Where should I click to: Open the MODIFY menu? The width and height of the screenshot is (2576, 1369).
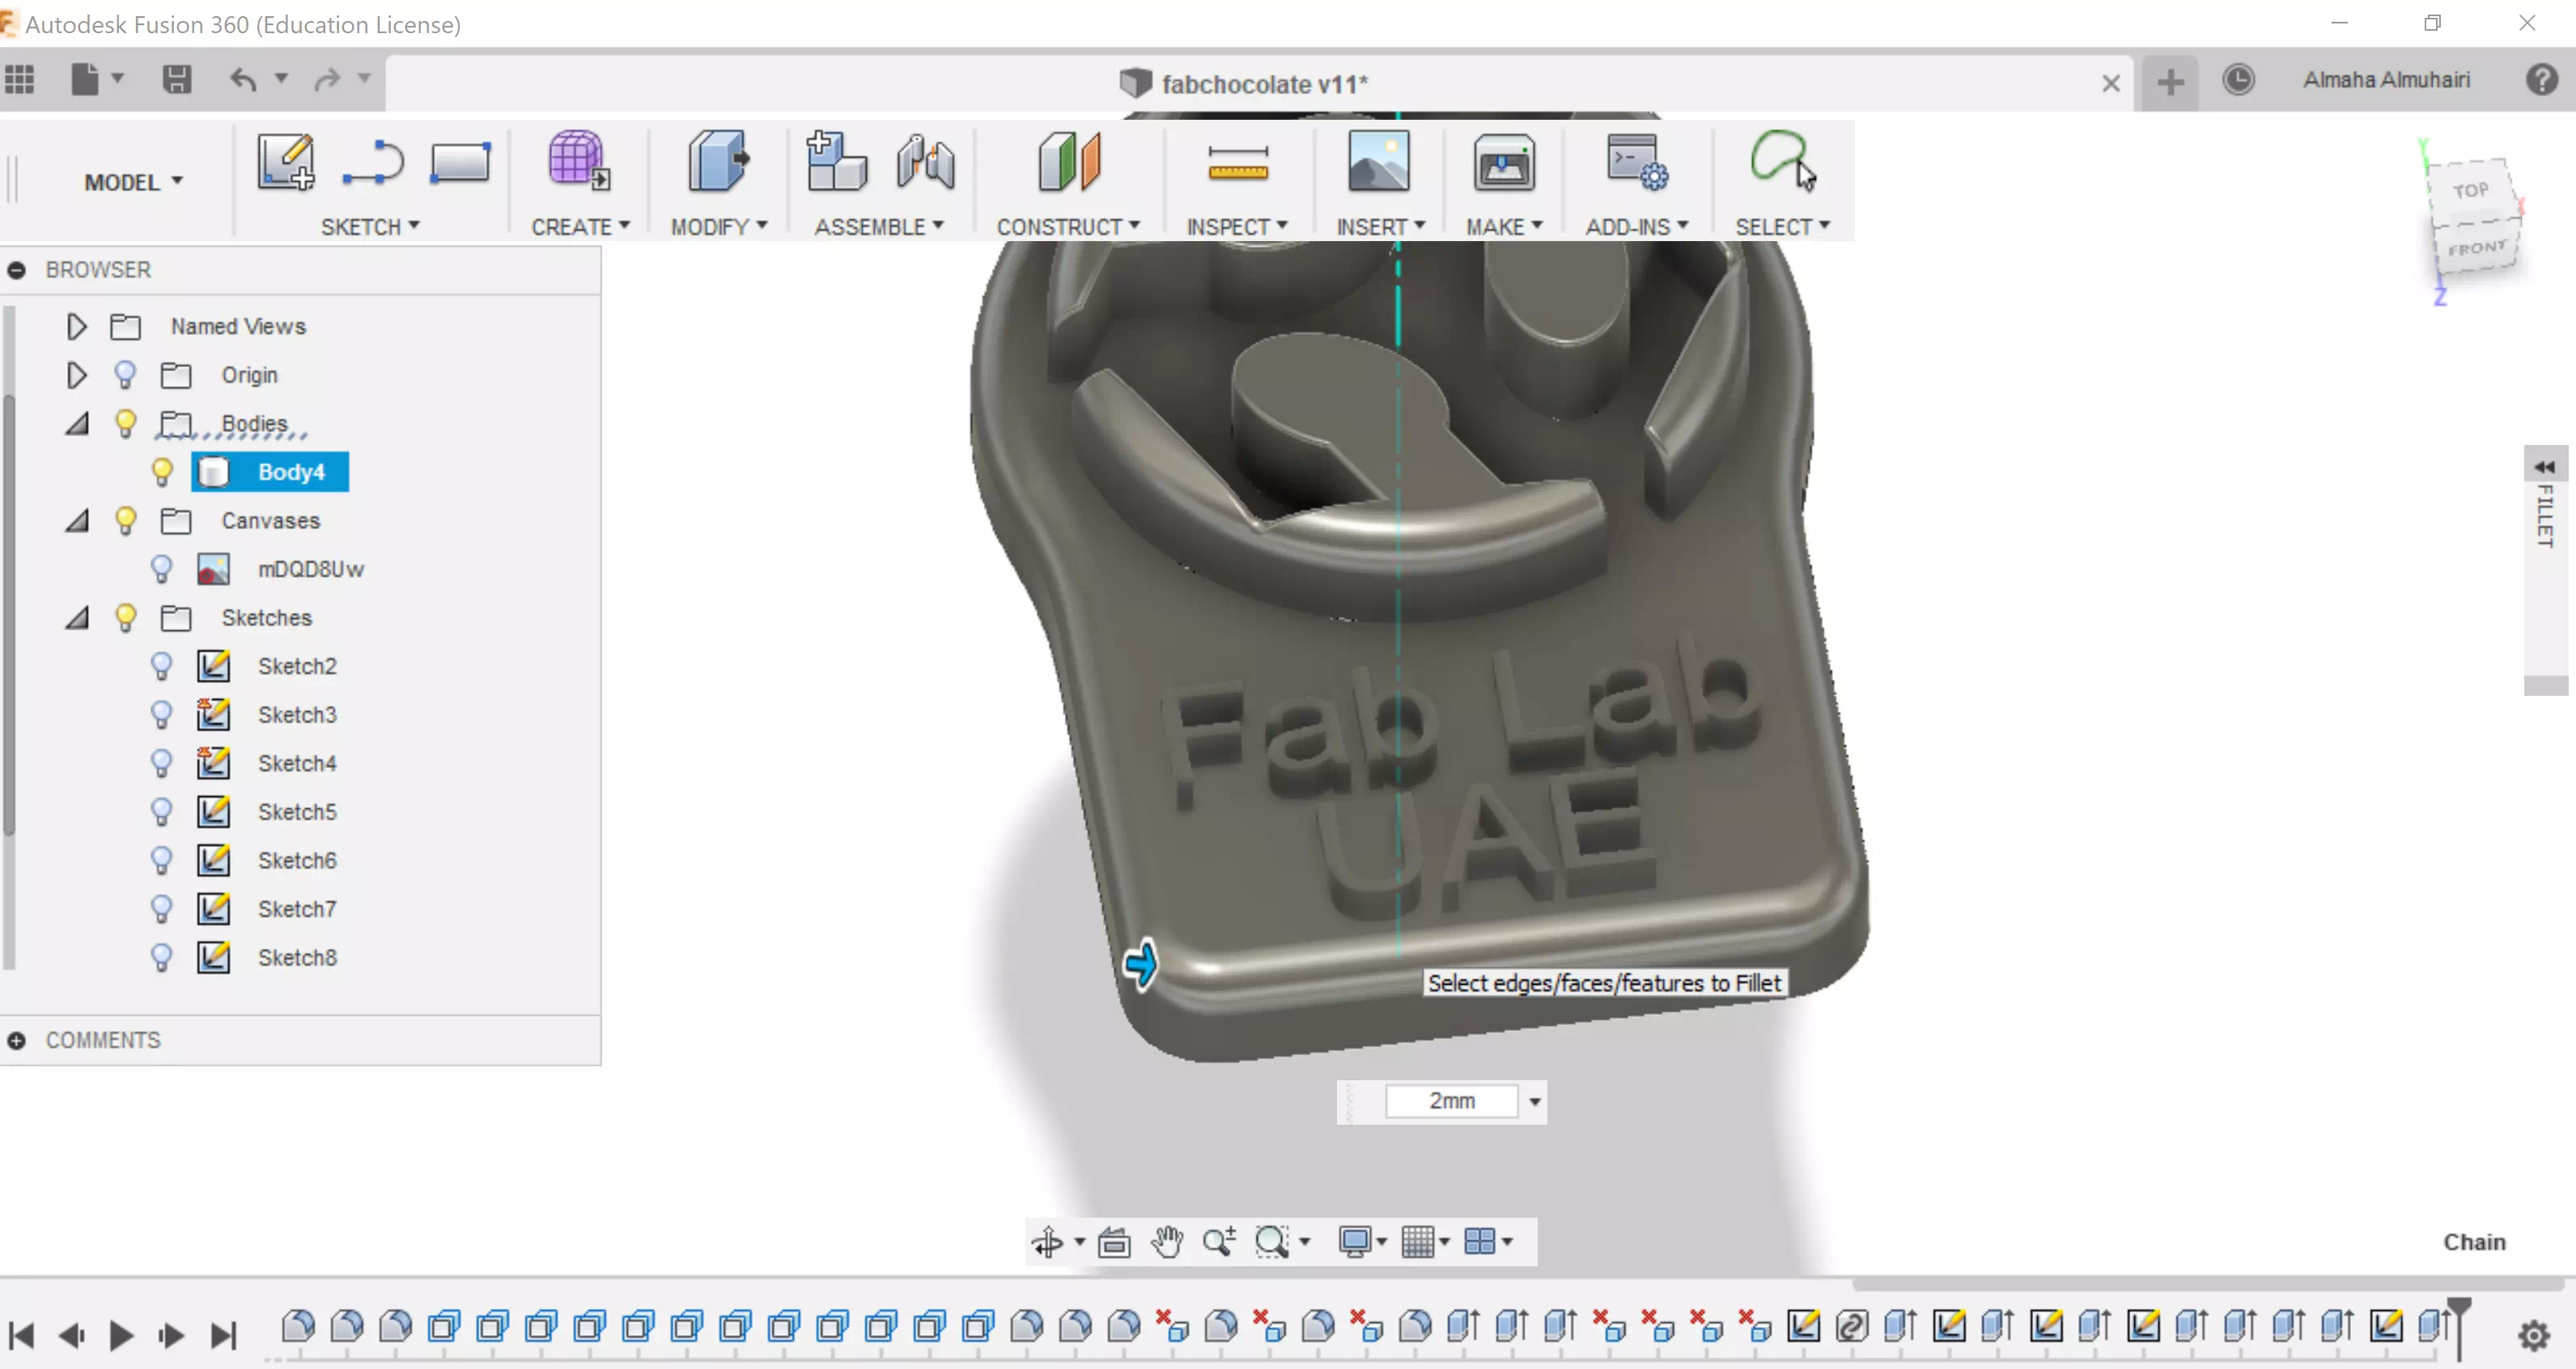click(x=718, y=227)
